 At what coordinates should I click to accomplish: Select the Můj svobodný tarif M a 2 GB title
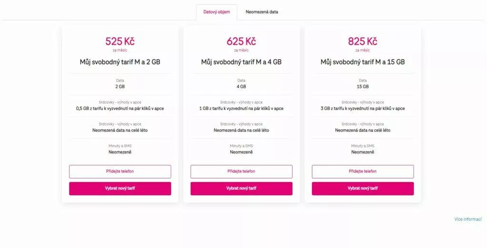click(x=120, y=62)
